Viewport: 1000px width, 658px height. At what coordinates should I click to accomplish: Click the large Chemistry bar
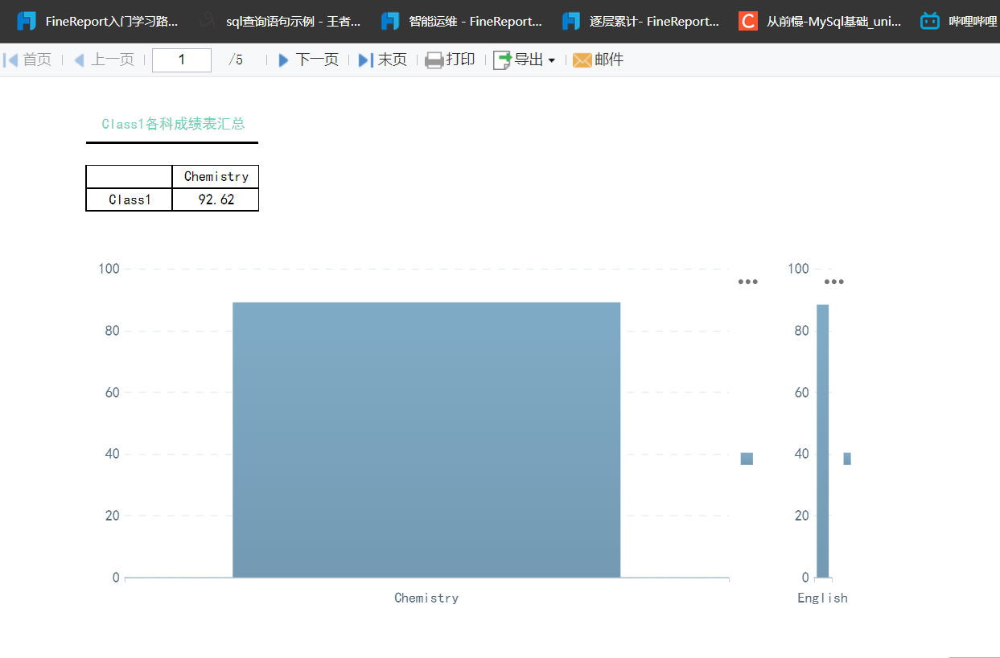point(426,440)
